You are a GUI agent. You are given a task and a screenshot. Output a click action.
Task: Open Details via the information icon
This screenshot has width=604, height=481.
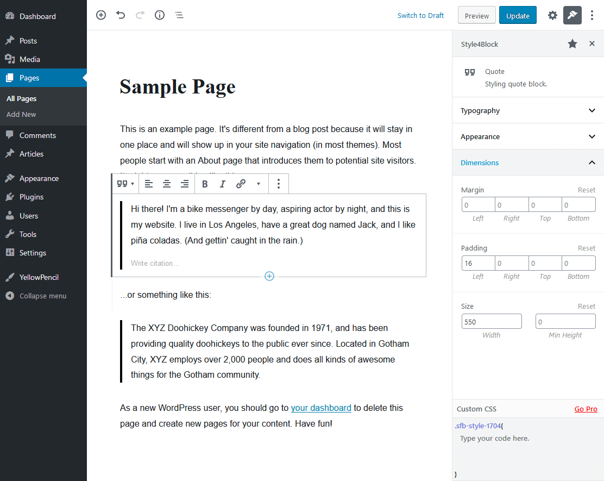point(160,15)
